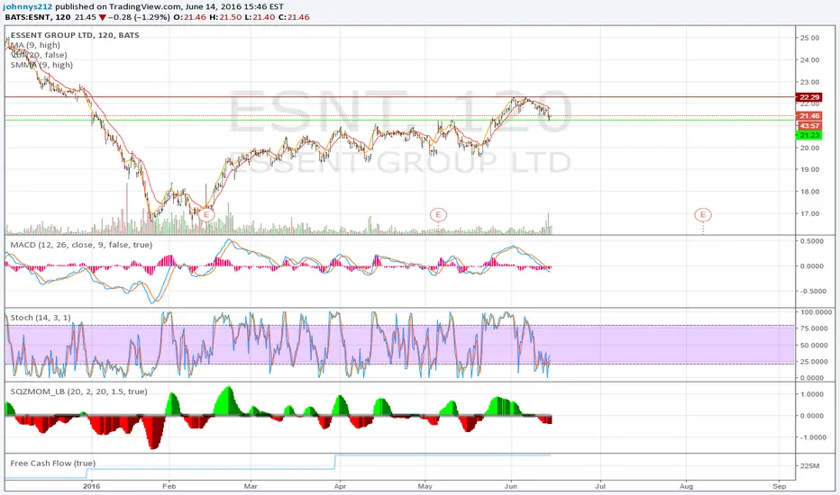Click the upcoming earnings E marker in August
The height and width of the screenshot is (495, 840).
point(703,215)
